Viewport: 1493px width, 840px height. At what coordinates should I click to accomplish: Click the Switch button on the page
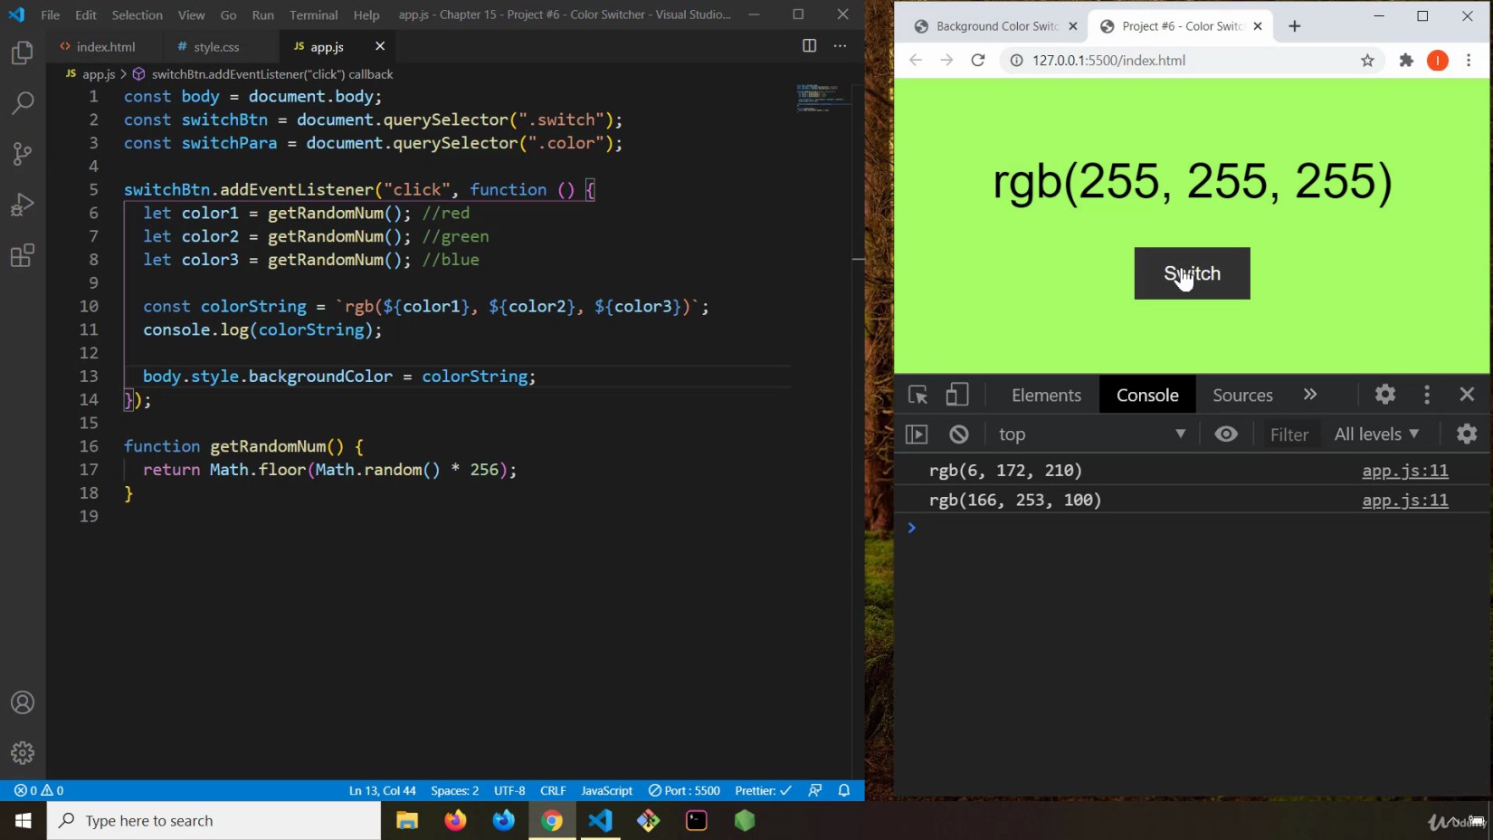pos(1192,273)
